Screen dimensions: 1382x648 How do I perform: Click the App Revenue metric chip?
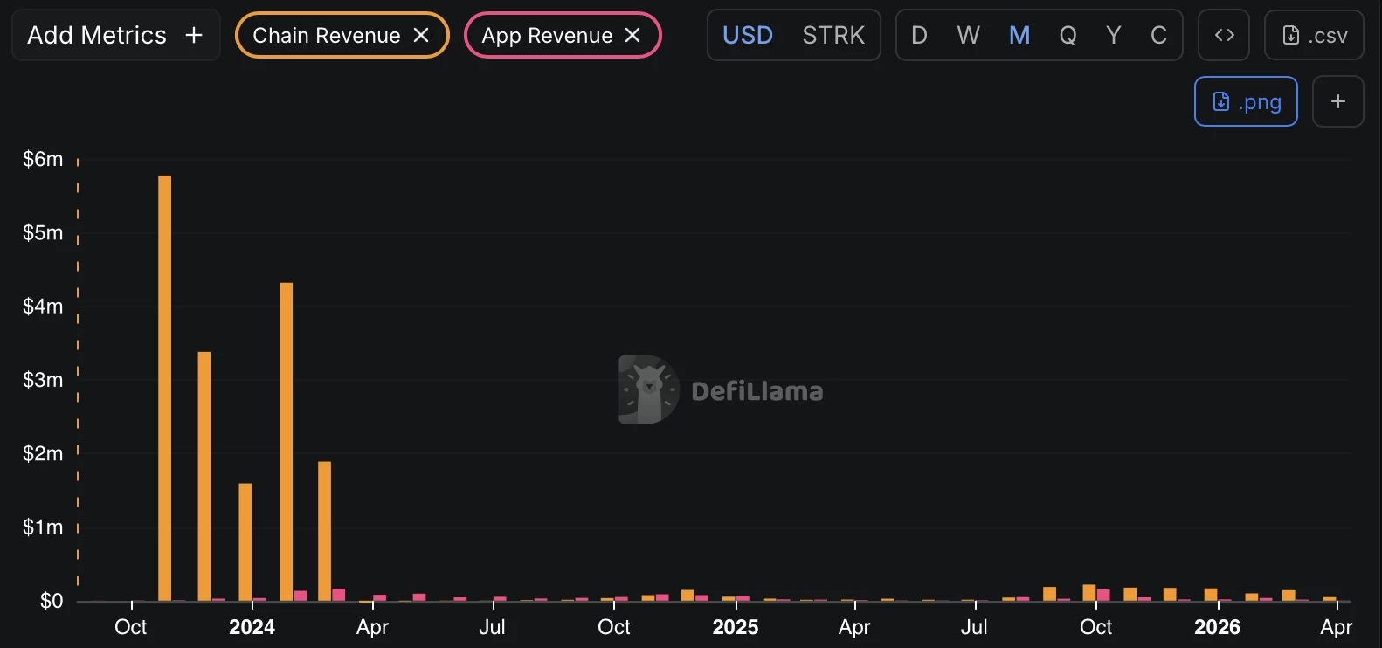coord(547,35)
